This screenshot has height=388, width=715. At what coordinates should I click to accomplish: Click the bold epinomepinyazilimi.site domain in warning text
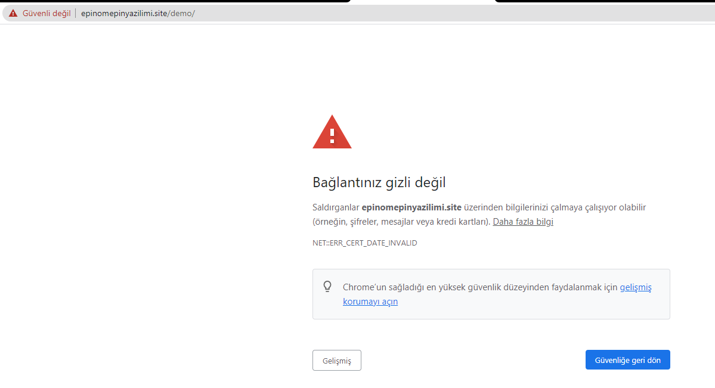click(x=411, y=207)
